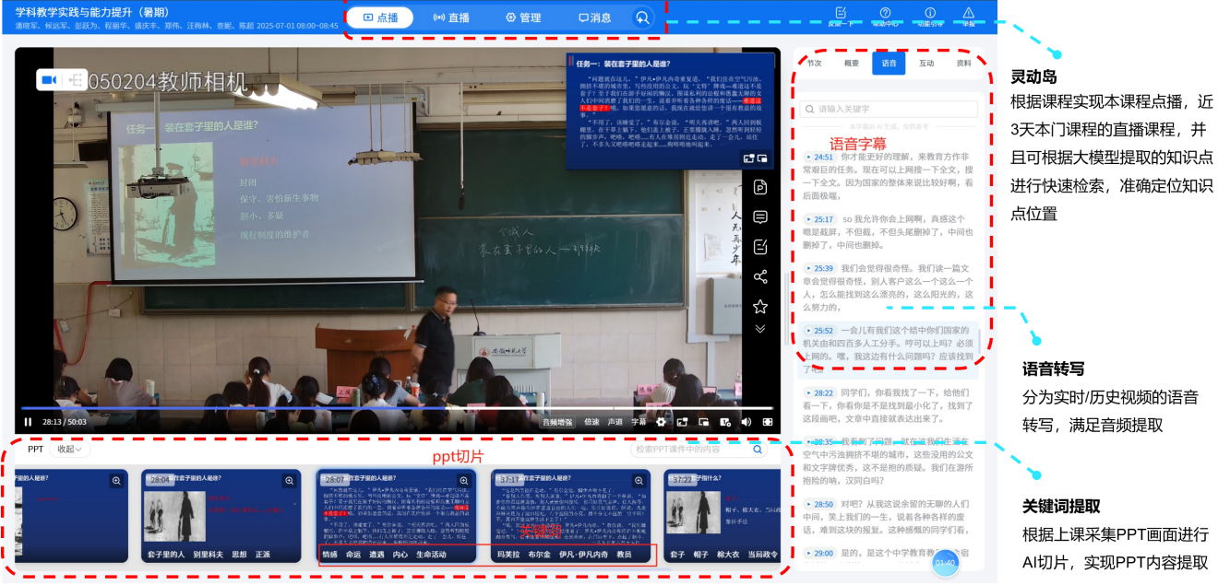Toggle picture-in-picture mode in player bar
The height and width of the screenshot is (585, 1218).
click(703, 422)
